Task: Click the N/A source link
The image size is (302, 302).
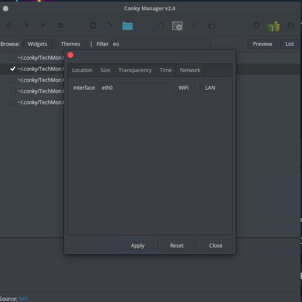Action: pyautogui.click(x=23, y=299)
